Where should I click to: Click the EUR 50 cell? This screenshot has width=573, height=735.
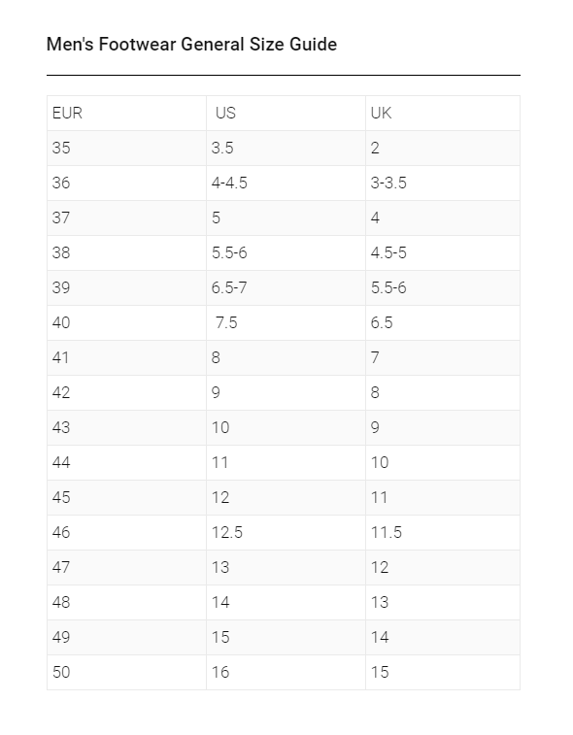point(126,672)
